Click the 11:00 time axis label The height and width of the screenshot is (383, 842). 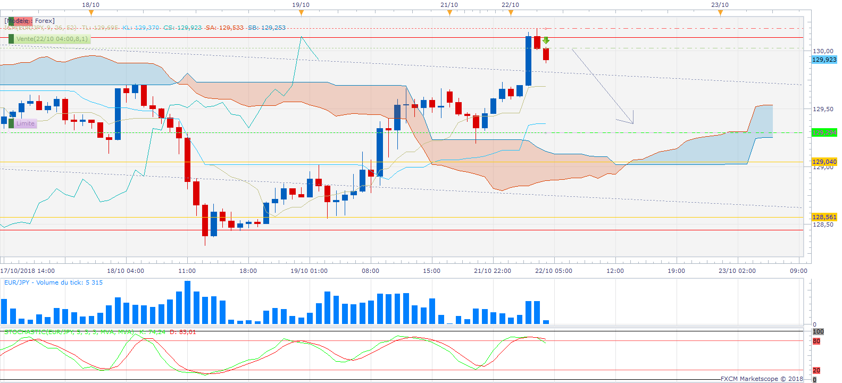[x=187, y=271]
